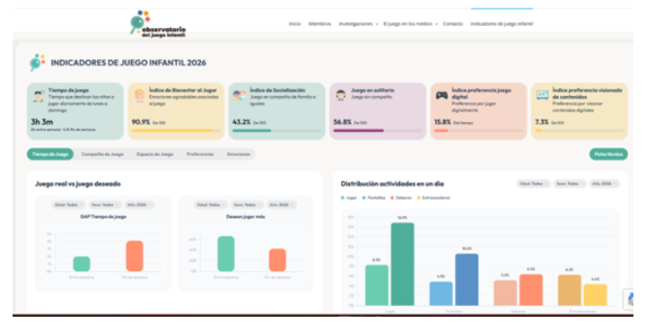The height and width of the screenshot is (323, 646).
Task: Click the orange Fin de semana bar in GAP chart
Action: 135,256
